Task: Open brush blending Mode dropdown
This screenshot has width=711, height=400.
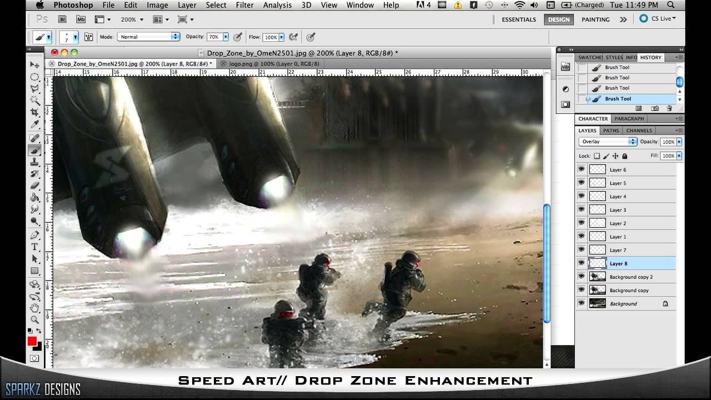Action: tap(148, 37)
